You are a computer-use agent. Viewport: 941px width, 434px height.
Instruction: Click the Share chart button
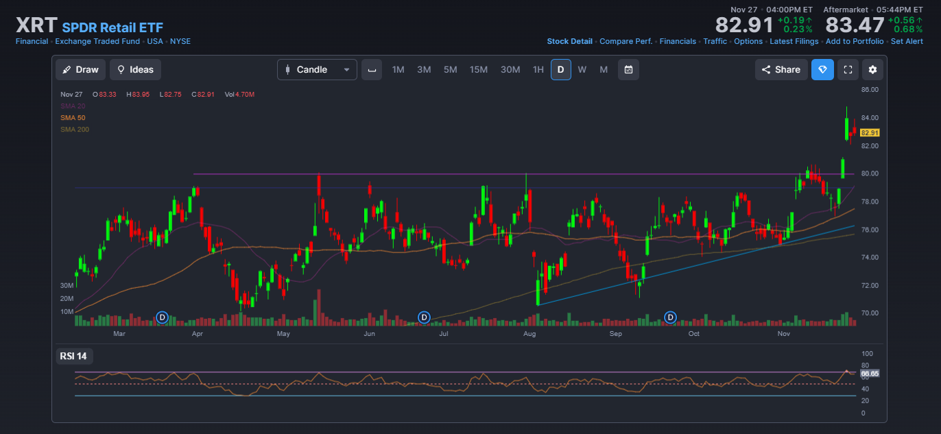pyautogui.click(x=781, y=69)
